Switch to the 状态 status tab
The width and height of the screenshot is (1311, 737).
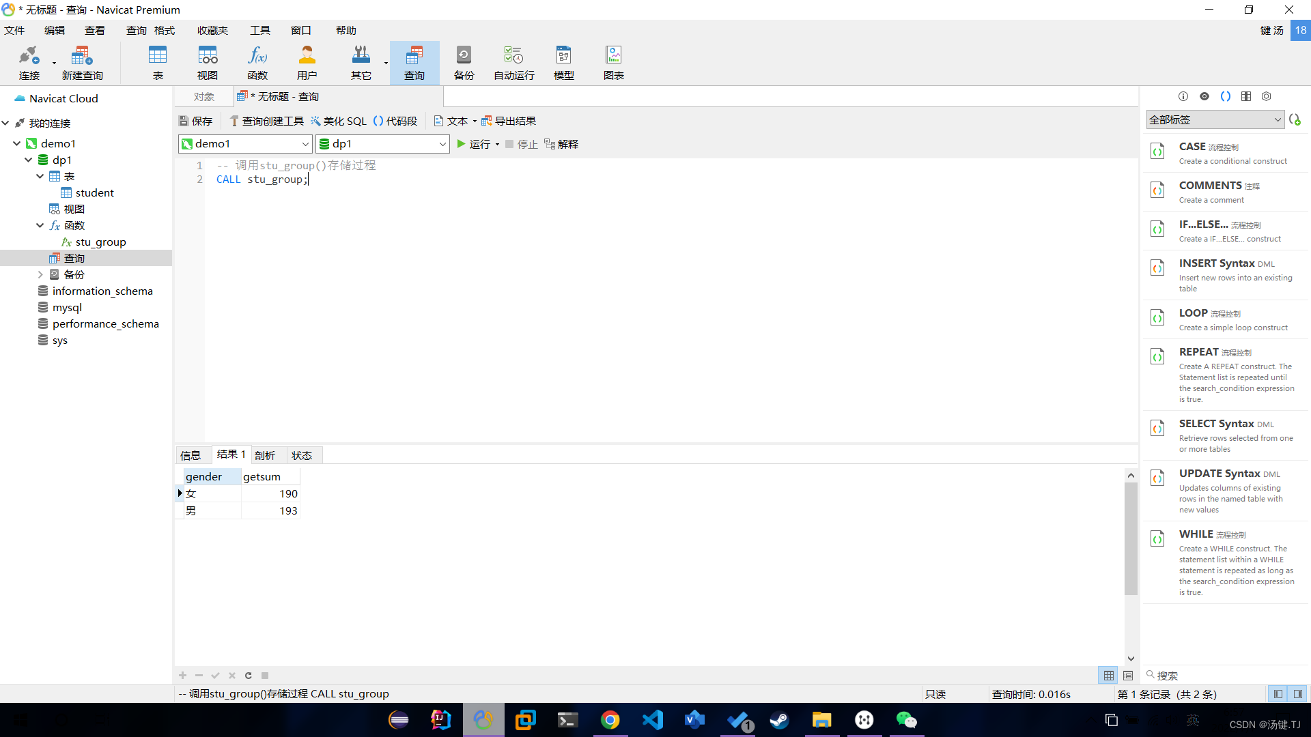302,454
